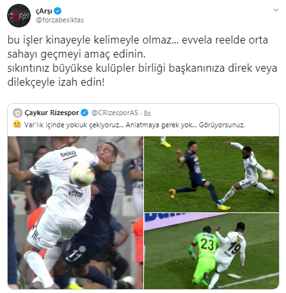Viewport: 286px width, 293px height.
Task: Open the çArşı profile avatar
Action: [x=19, y=15]
